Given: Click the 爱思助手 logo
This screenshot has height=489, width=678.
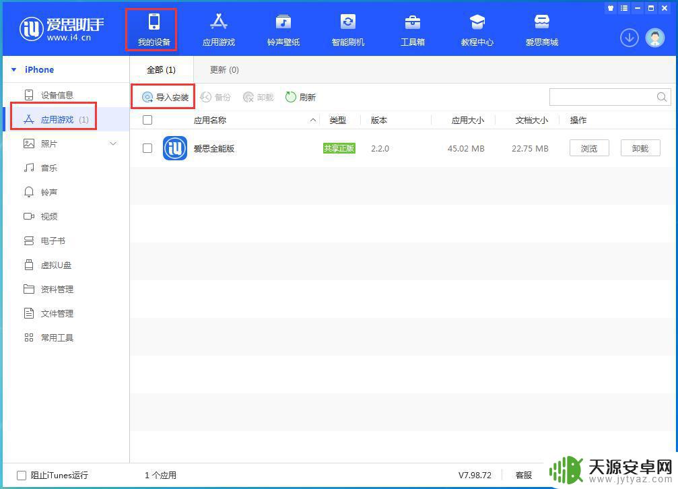Looking at the screenshot, I should [x=62, y=29].
